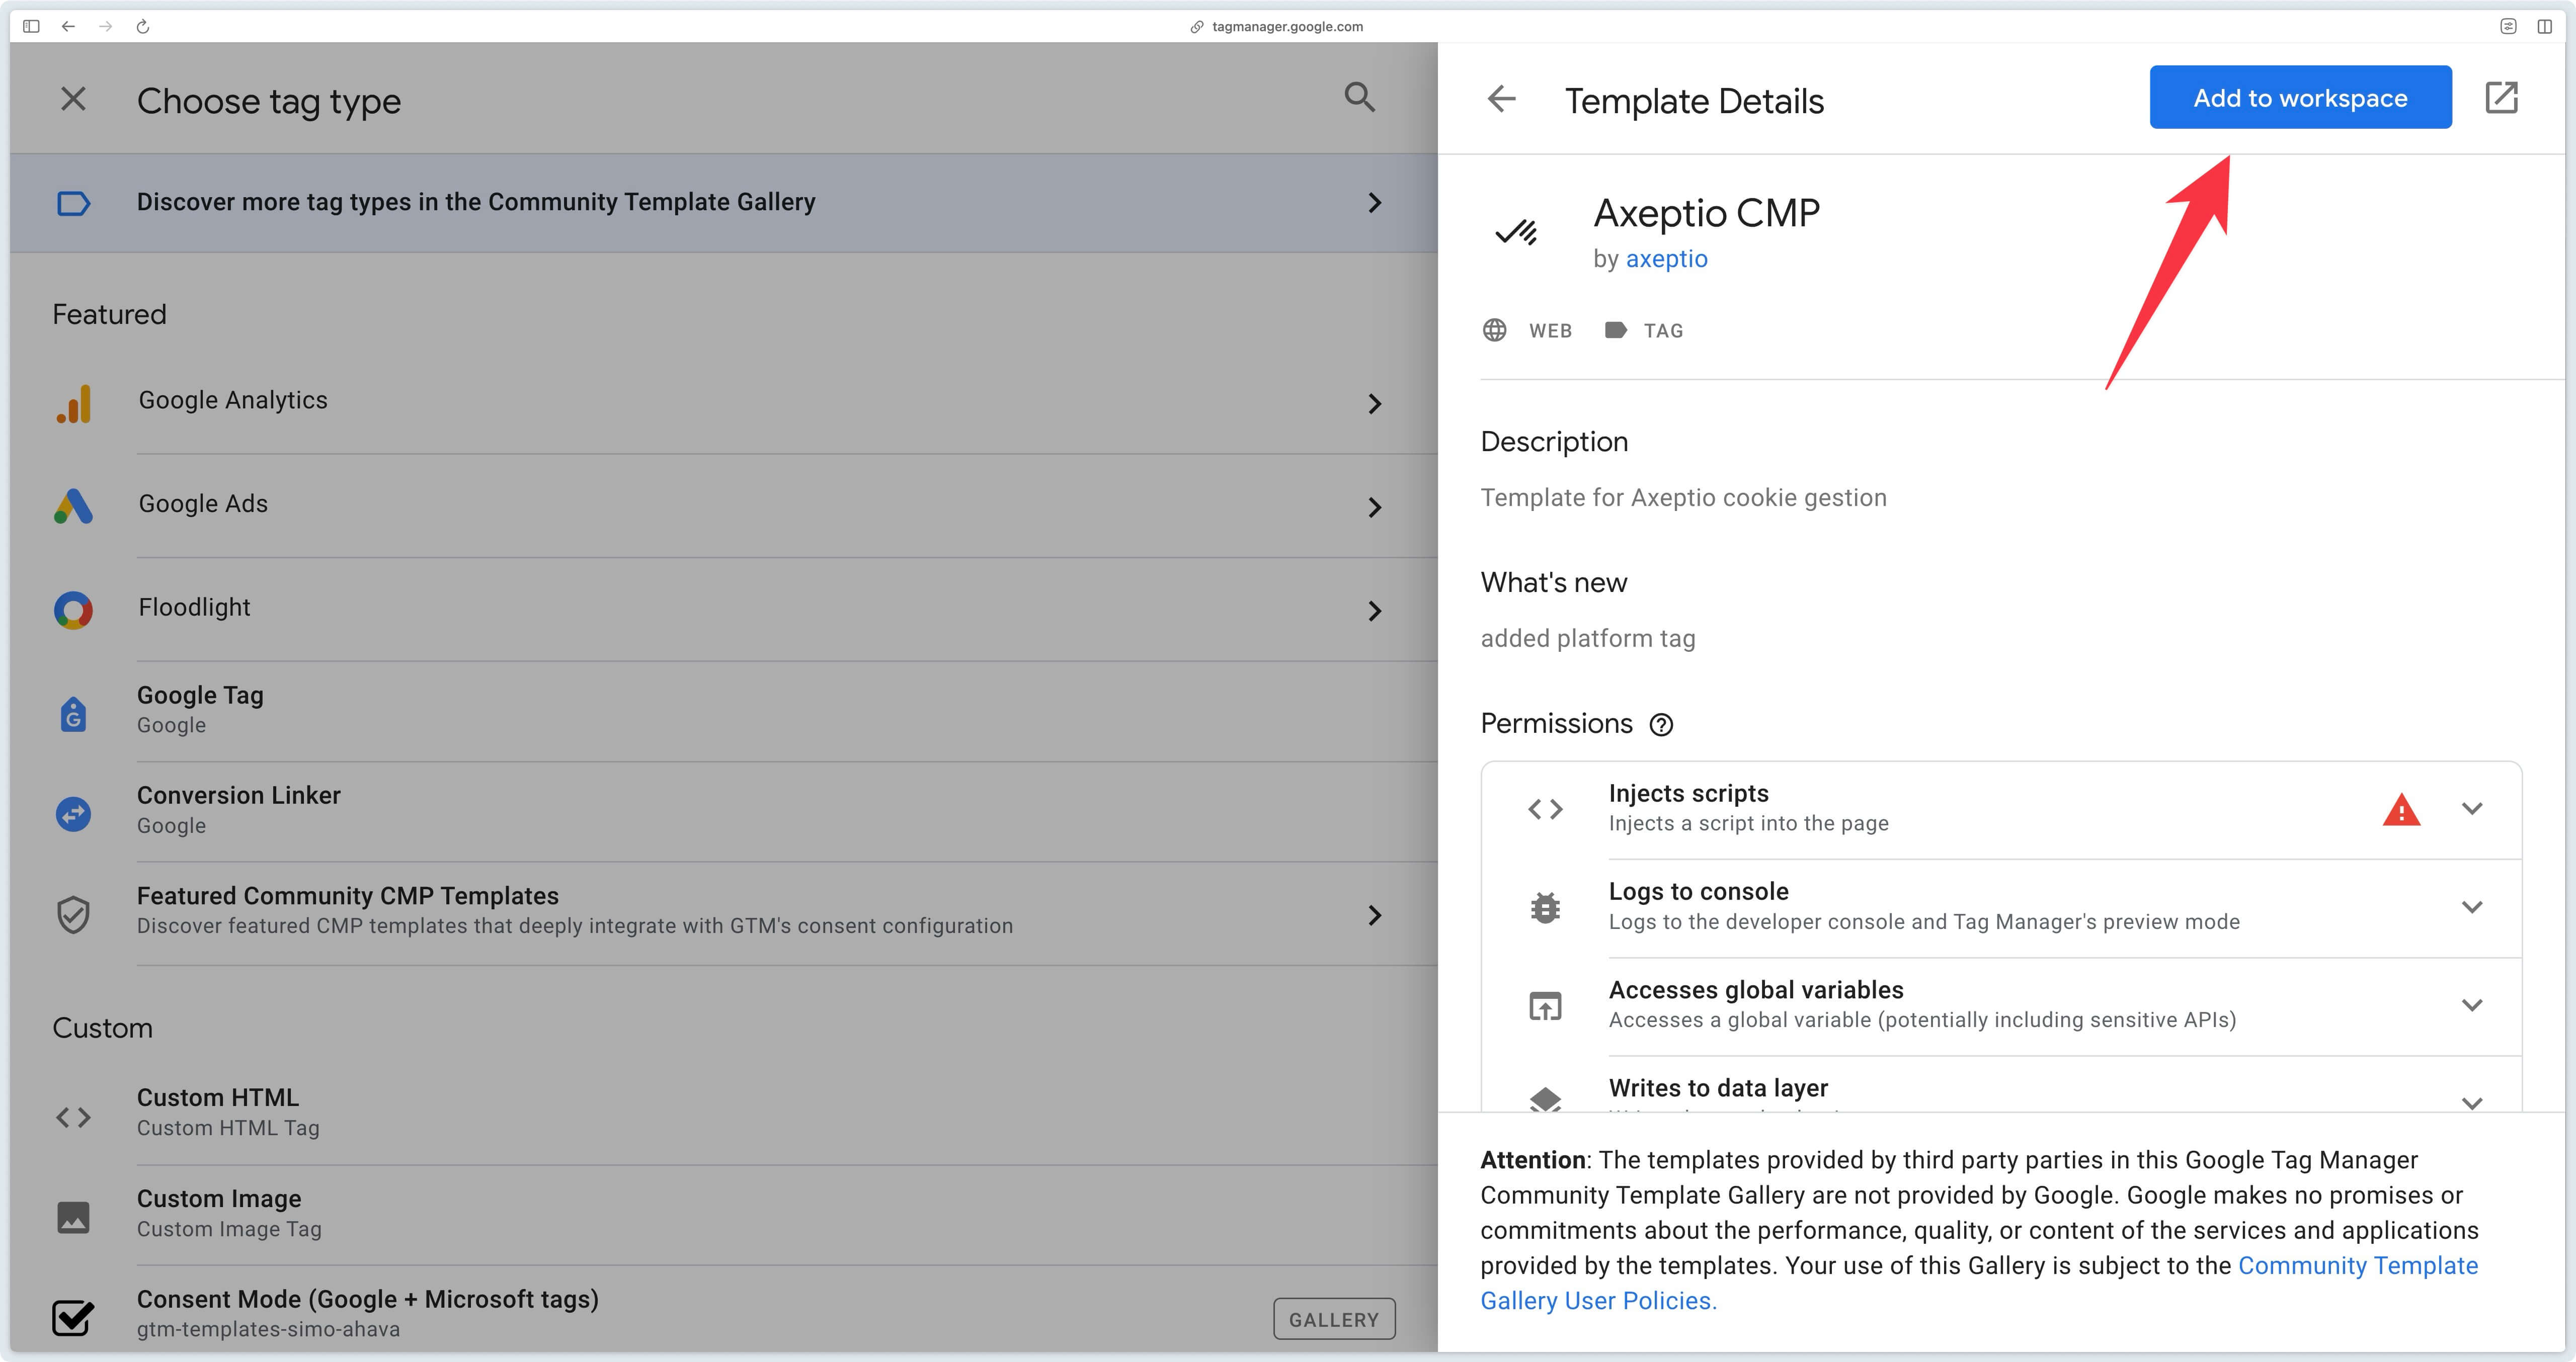Viewport: 2576px width, 1362px height.
Task: Open browser split view icon
Action: point(2544,27)
